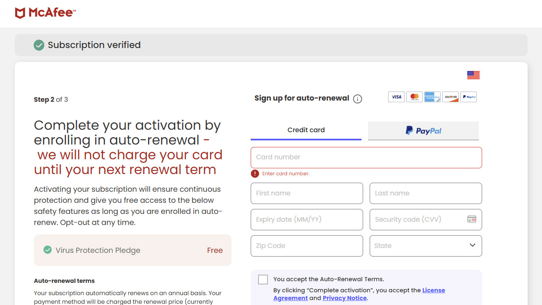Check the Auto-Renewal Terms checkbox
Screen dimensions: 542x305
click(263, 280)
